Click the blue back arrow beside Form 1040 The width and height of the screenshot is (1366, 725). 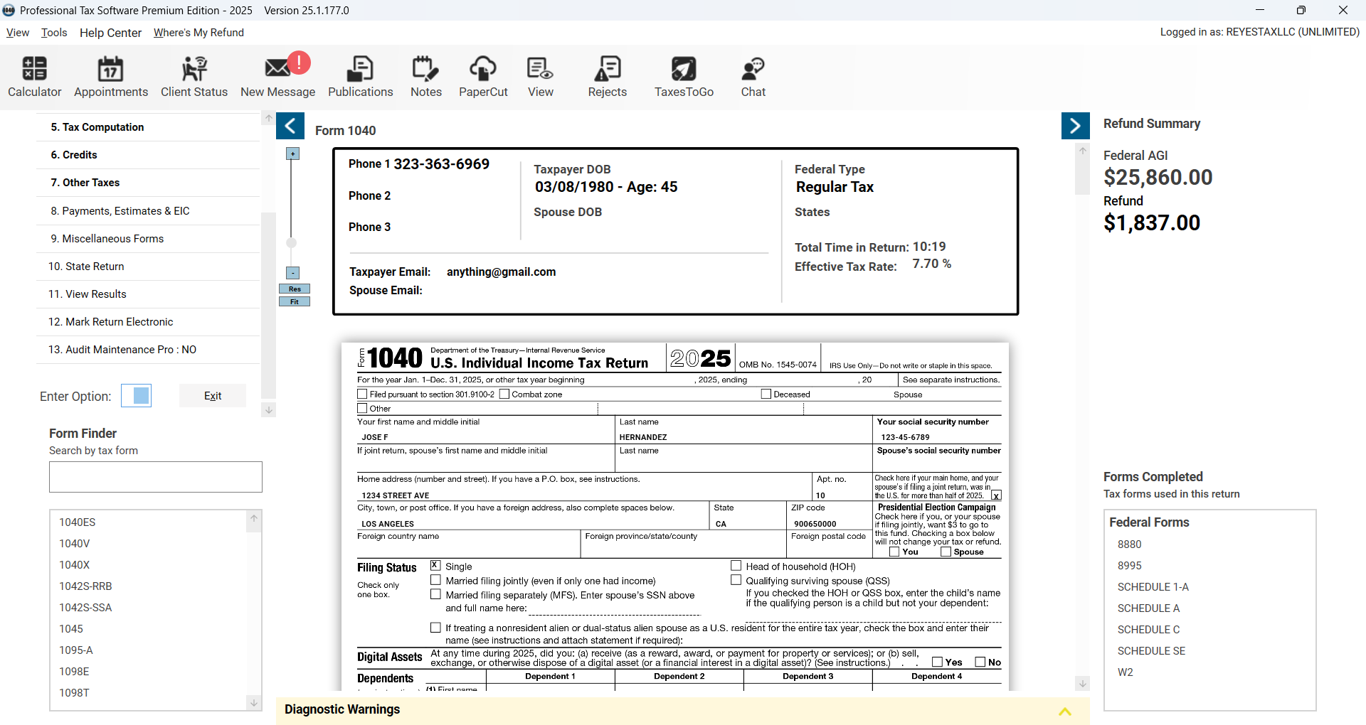click(x=290, y=126)
